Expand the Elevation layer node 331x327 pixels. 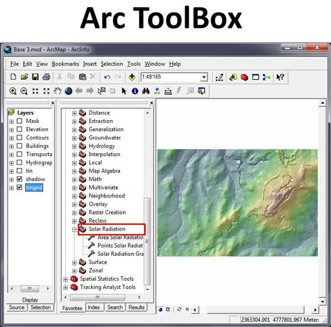tap(12, 130)
